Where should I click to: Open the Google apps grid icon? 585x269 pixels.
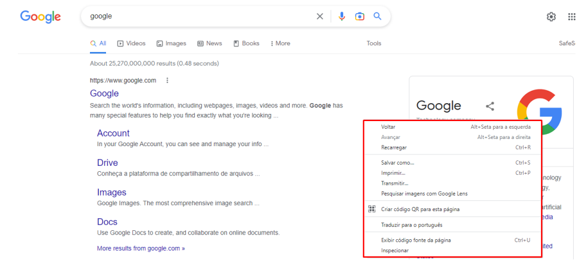571,17
